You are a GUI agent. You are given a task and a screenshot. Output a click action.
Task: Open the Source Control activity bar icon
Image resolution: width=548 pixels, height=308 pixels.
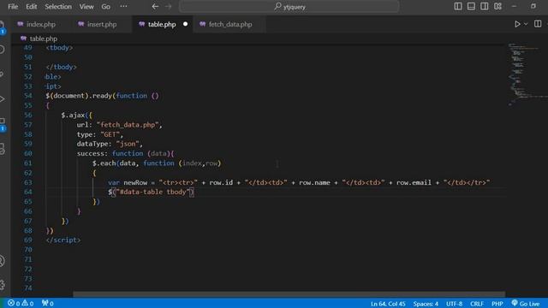[x=2, y=74]
